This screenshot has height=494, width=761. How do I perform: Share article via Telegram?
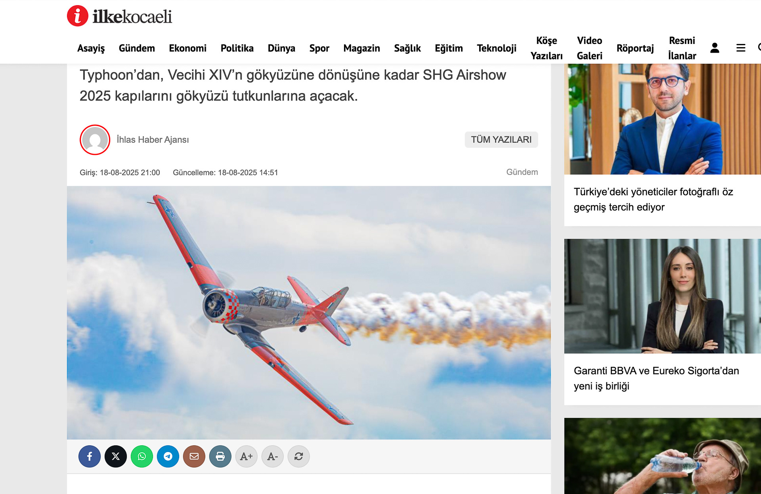(168, 456)
